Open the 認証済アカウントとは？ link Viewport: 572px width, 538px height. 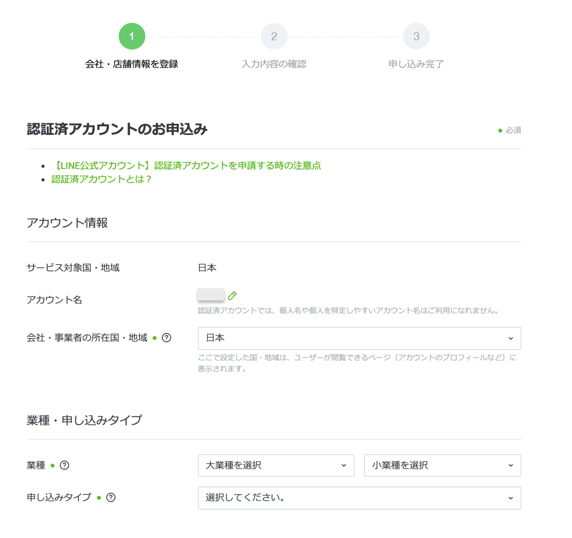pos(101,179)
